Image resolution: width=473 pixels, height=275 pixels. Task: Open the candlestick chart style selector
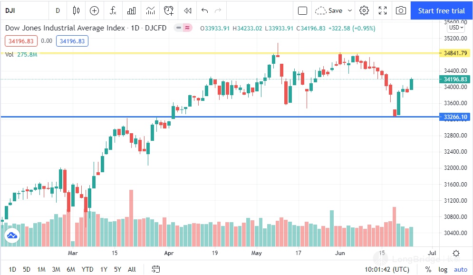(x=76, y=10)
